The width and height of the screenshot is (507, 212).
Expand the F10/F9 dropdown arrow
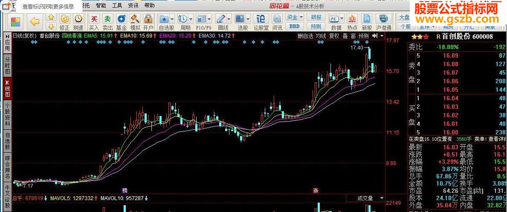[x=209, y=19]
